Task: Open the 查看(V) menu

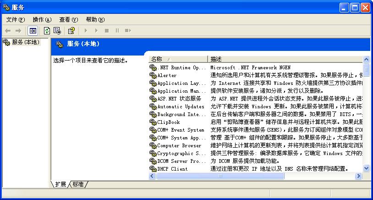Action: click(69, 20)
